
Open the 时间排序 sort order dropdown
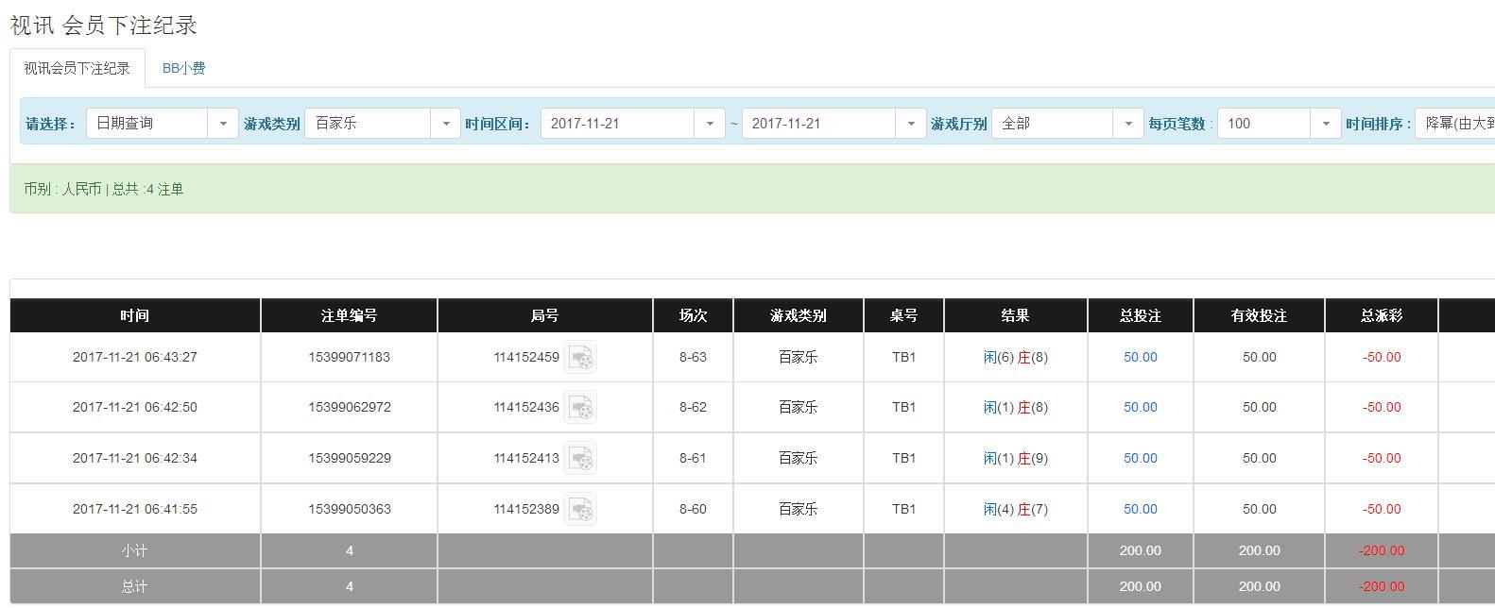tap(1455, 124)
